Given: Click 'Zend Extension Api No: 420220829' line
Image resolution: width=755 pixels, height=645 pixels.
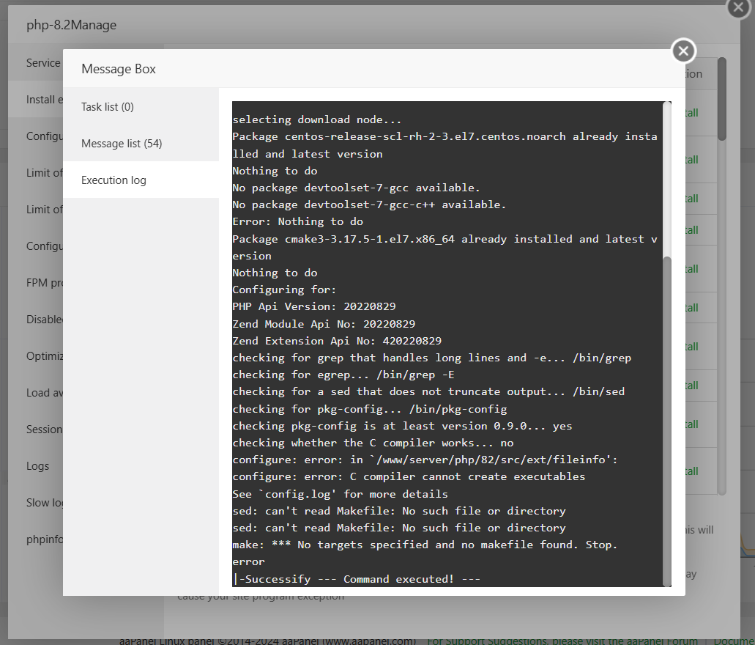Looking at the screenshot, I should click(x=337, y=340).
